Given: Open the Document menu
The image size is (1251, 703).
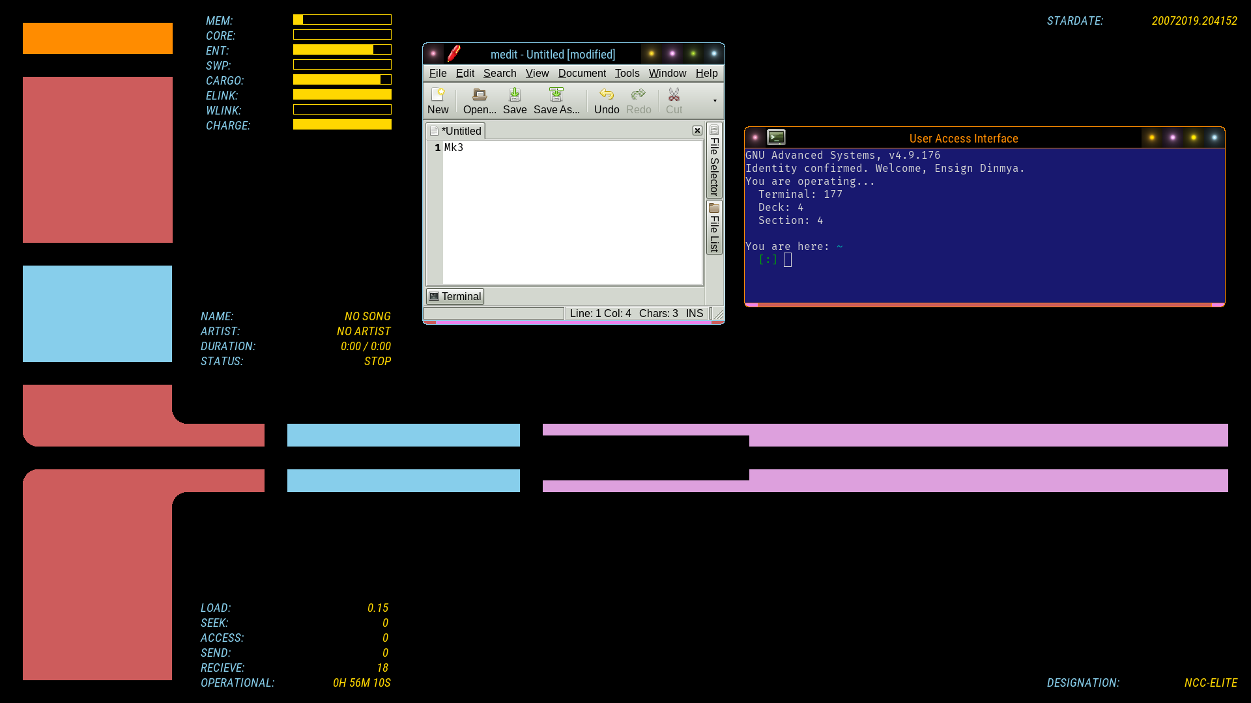Looking at the screenshot, I should pyautogui.click(x=582, y=73).
